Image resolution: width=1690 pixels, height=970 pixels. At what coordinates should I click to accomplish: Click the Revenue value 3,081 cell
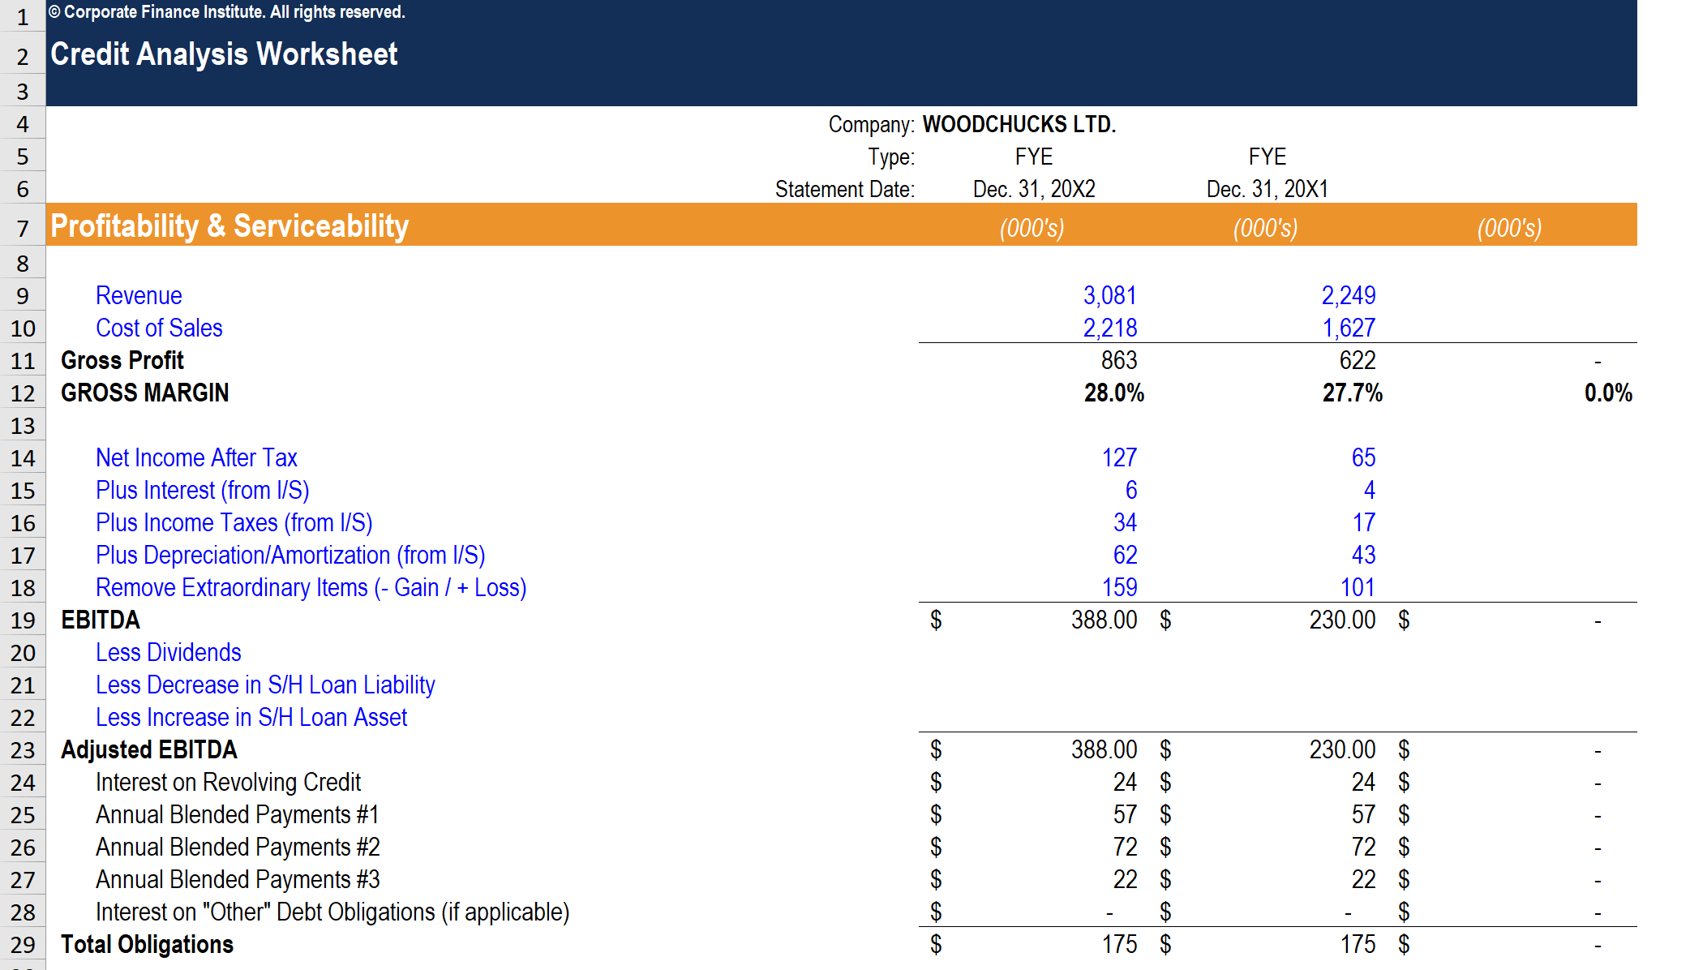click(x=1109, y=295)
